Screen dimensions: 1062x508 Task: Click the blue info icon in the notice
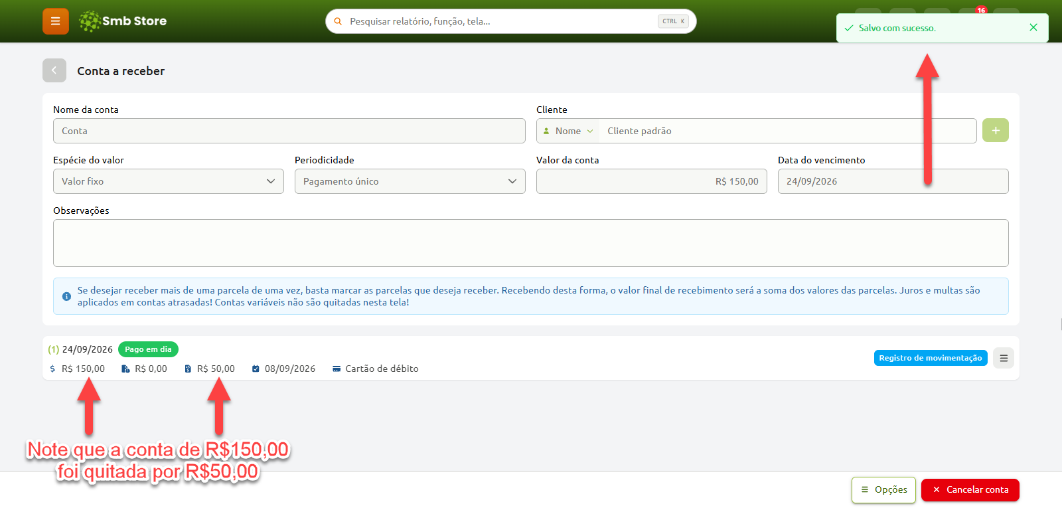66,296
